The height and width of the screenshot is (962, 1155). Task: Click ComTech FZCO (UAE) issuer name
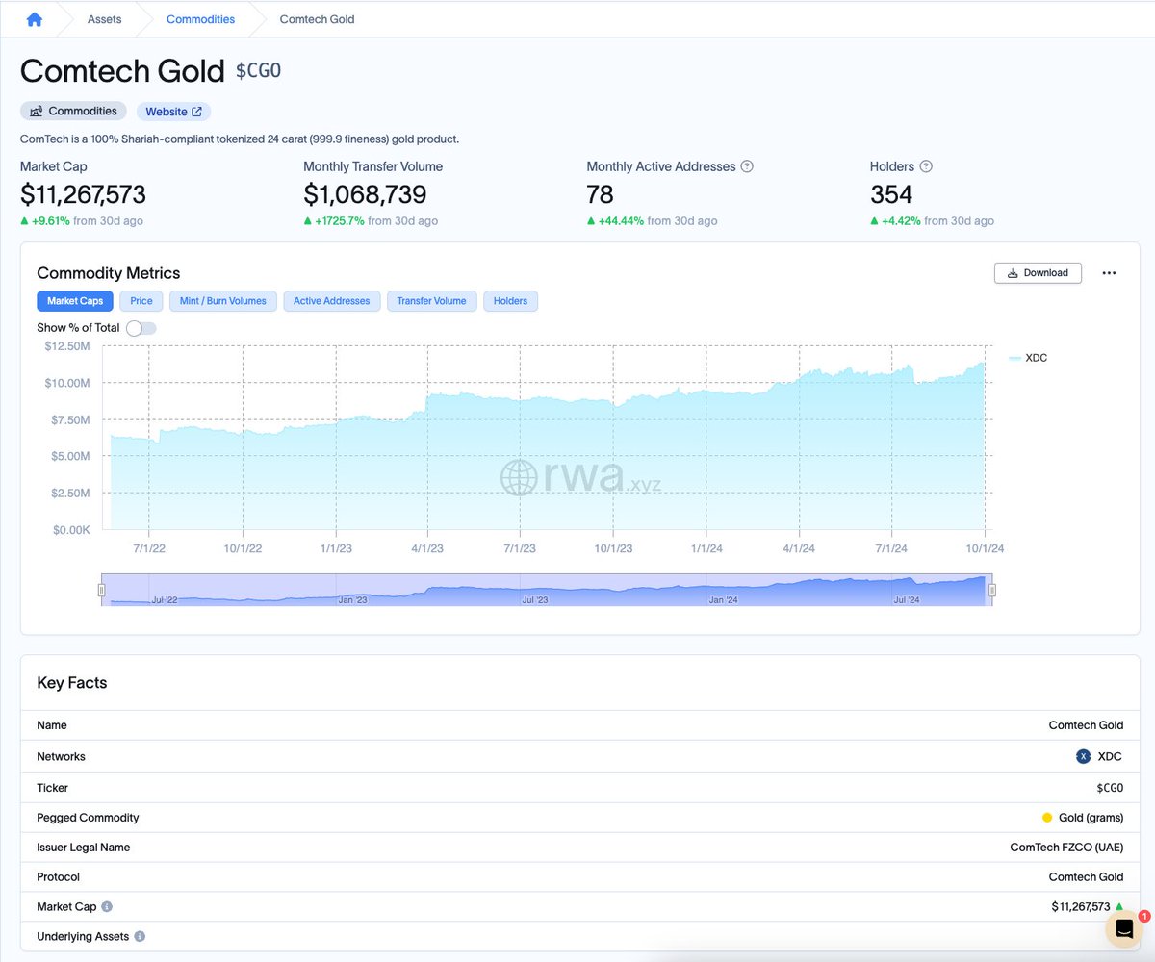pyautogui.click(x=1066, y=848)
